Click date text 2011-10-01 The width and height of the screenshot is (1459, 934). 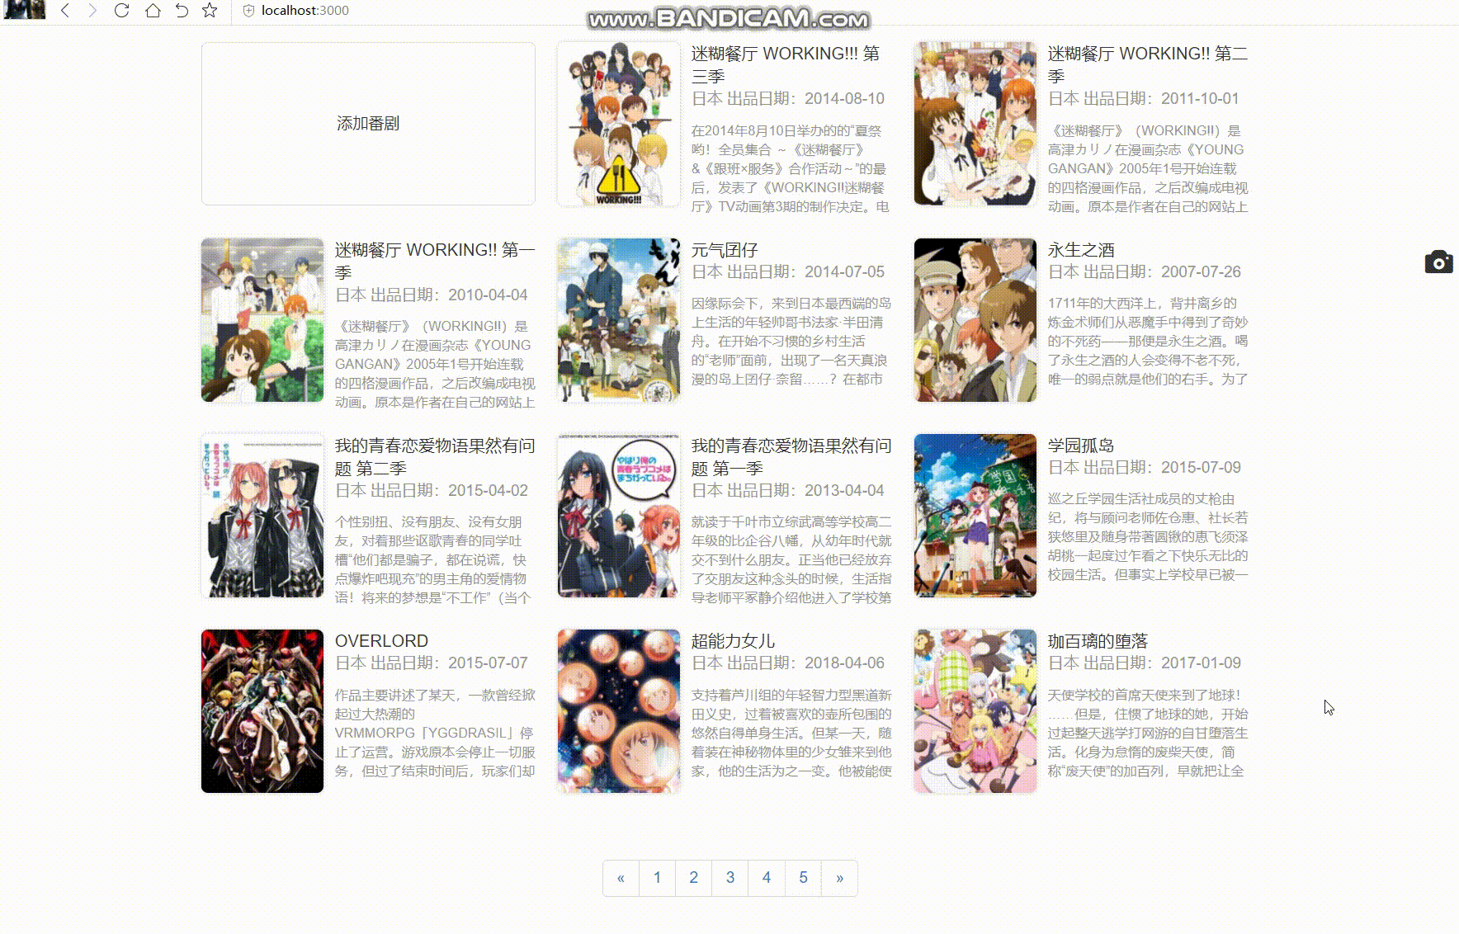tap(1200, 99)
